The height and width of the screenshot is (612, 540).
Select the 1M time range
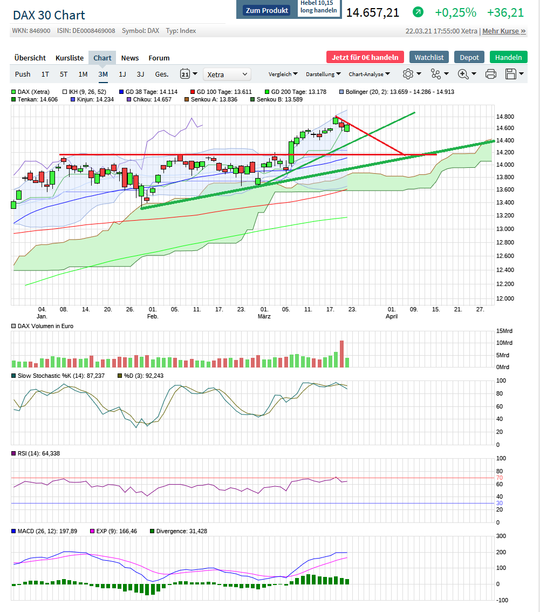[x=83, y=74]
